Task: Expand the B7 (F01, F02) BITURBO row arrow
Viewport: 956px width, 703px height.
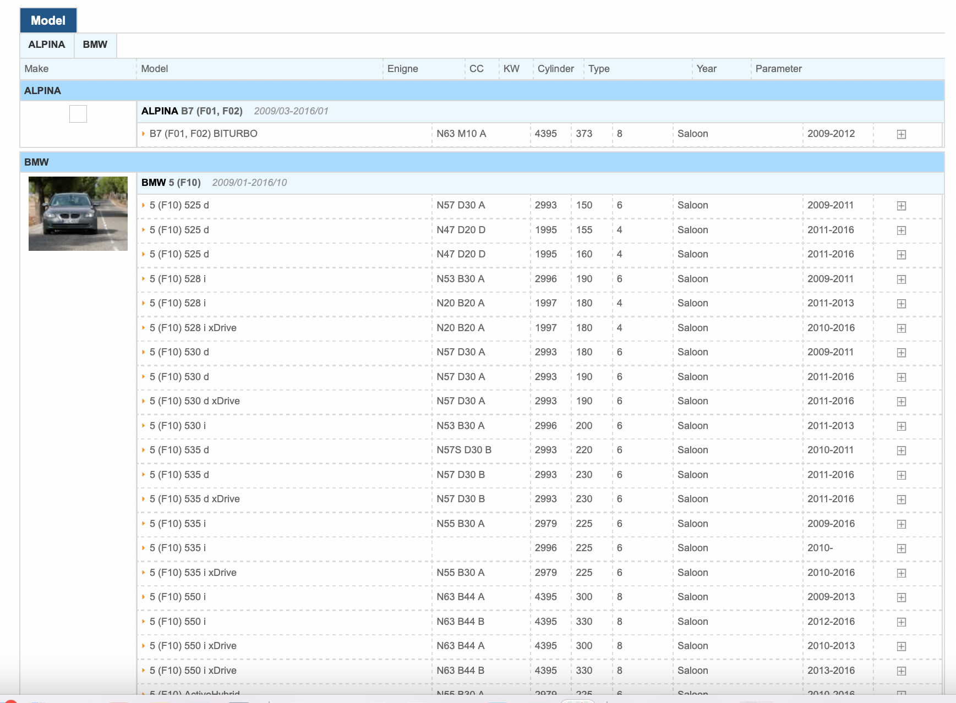Action: (x=144, y=134)
